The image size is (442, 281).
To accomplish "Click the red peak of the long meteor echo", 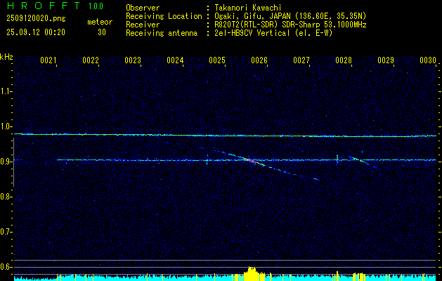I will [250, 160].
